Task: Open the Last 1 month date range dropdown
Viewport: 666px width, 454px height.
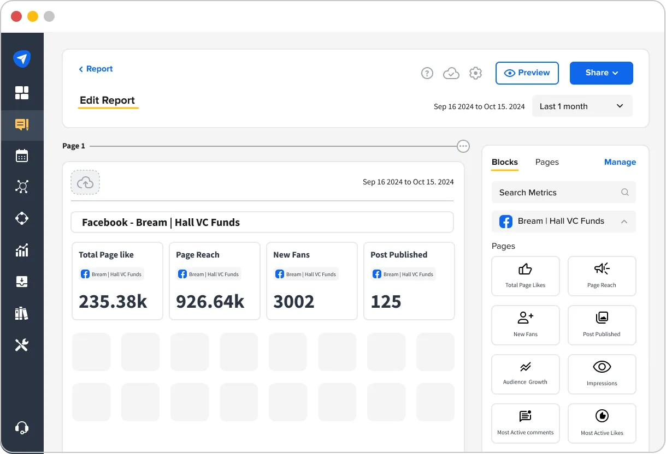Action: pyautogui.click(x=582, y=106)
